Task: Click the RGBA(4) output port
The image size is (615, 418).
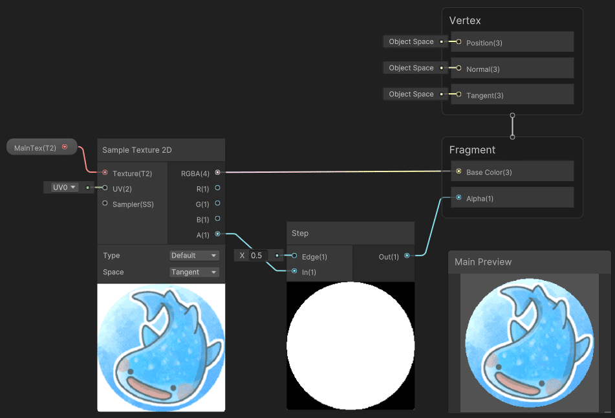Action: click(218, 172)
